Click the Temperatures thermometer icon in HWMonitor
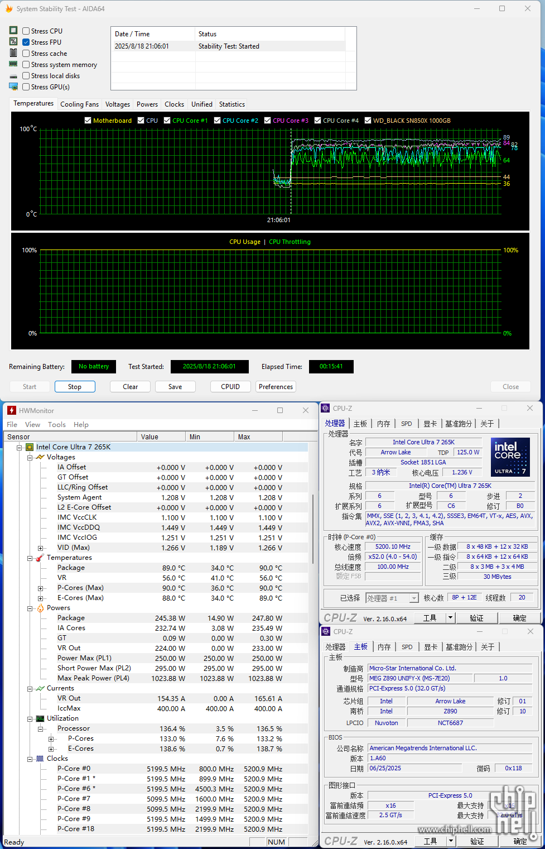The width and height of the screenshot is (545, 849). tap(40, 558)
